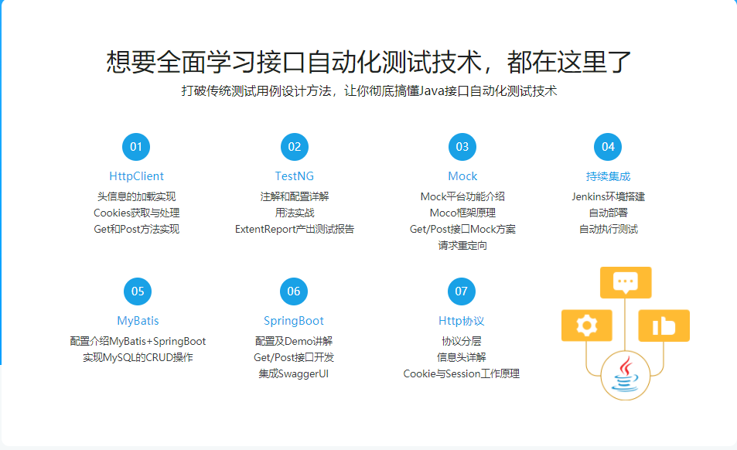The height and width of the screenshot is (450, 737).
Task: Click the blue 06 number badge
Action: click(x=294, y=291)
